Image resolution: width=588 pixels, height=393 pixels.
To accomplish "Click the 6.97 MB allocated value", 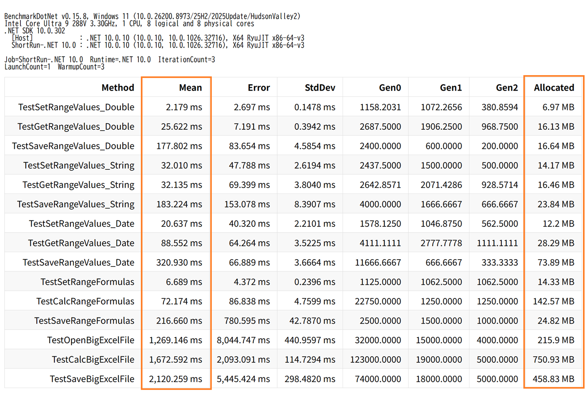I will pos(558,107).
